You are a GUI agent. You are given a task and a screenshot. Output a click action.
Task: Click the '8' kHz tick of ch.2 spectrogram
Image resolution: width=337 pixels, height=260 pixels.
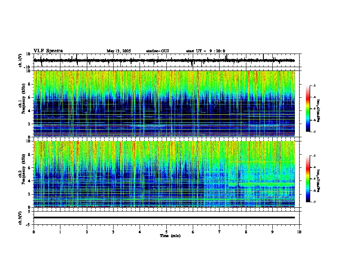pos(29,155)
